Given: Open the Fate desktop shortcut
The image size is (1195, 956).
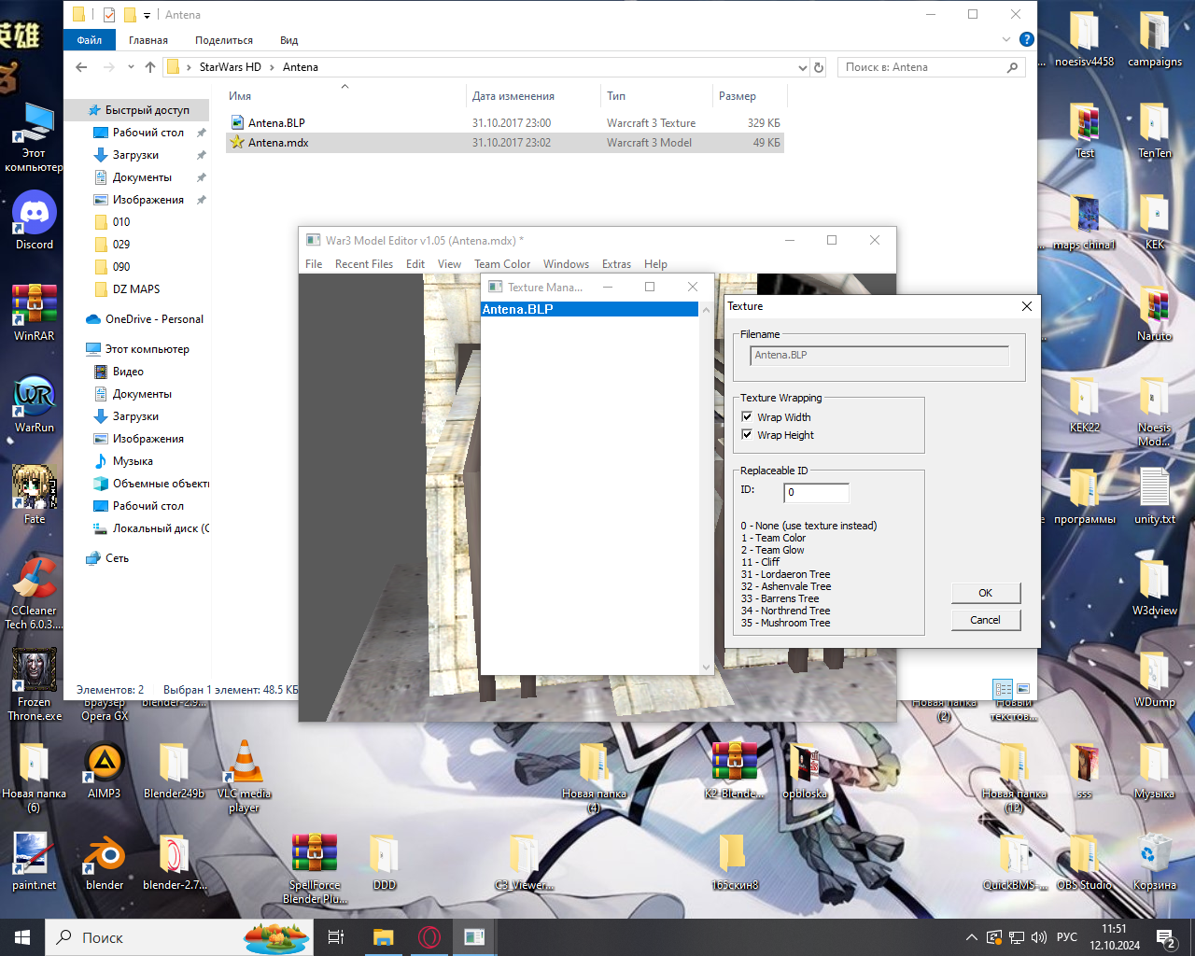Looking at the screenshot, I should pos(35,495).
